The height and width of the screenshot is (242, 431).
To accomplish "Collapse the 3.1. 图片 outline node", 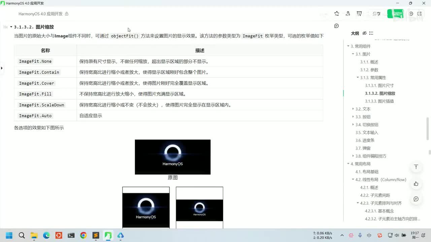I will click(x=353, y=54).
